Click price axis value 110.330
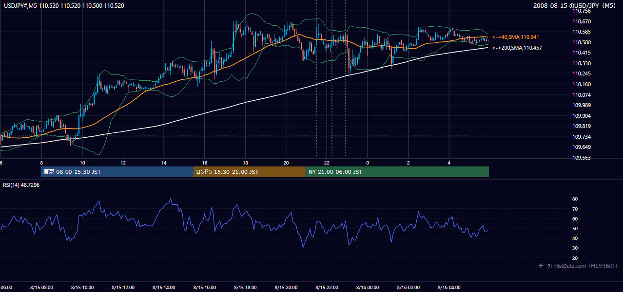The height and width of the screenshot is (292, 623). [x=581, y=63]
